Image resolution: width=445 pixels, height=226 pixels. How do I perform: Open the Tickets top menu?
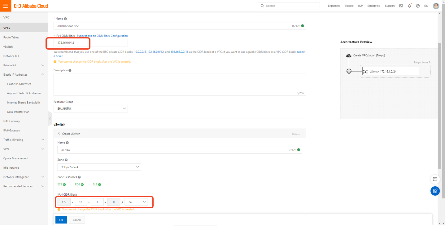pos(349,6)
